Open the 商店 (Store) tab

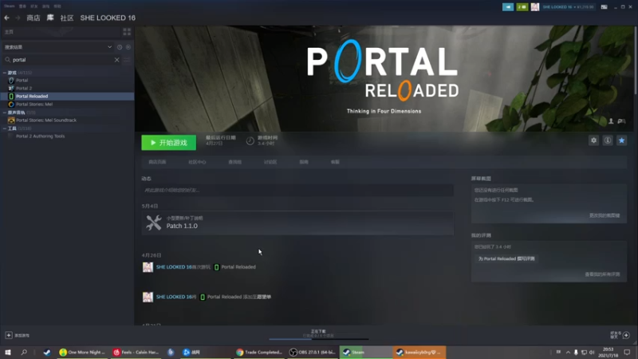coord(33,18)
